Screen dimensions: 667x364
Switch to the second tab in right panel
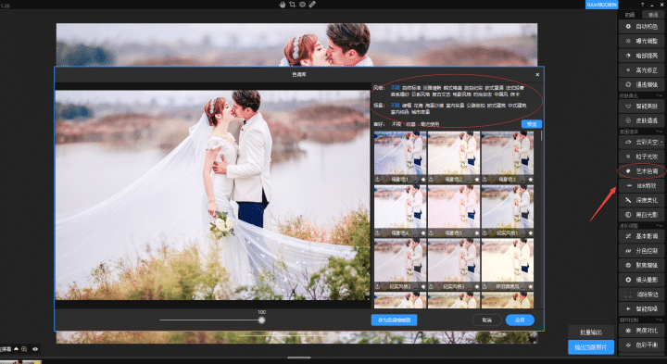click(653, 15)
